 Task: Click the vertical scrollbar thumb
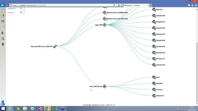click(197, 72)
